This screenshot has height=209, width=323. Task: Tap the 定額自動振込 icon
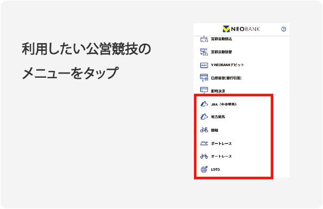click(x=204, y=39)
